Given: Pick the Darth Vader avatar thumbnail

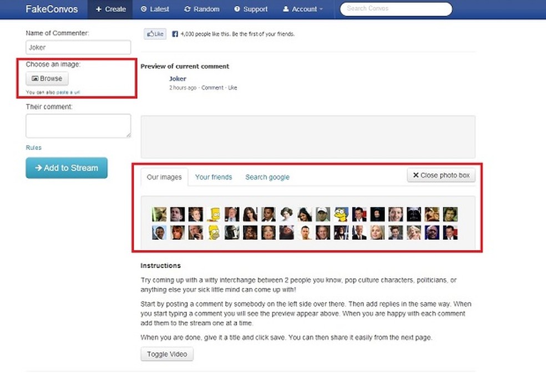Looking at the screenshot, I should (x=414, y=214).
